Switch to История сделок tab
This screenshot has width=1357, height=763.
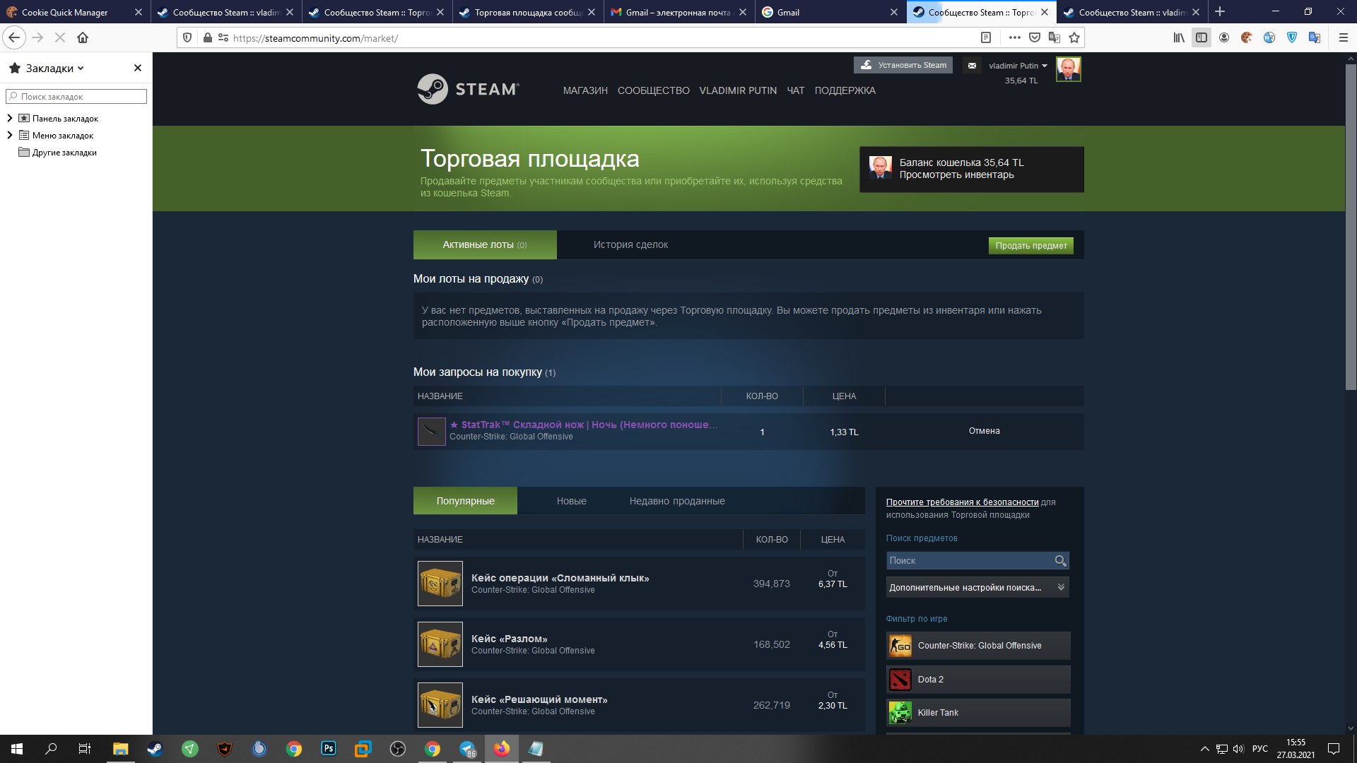[630, 245]
